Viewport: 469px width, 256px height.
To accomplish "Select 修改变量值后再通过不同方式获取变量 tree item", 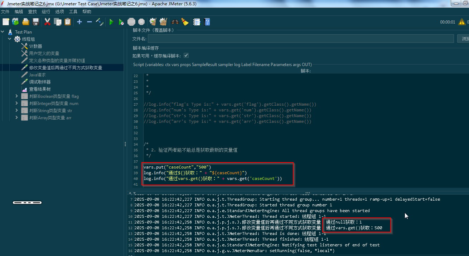I will click(x=66, y=67).
